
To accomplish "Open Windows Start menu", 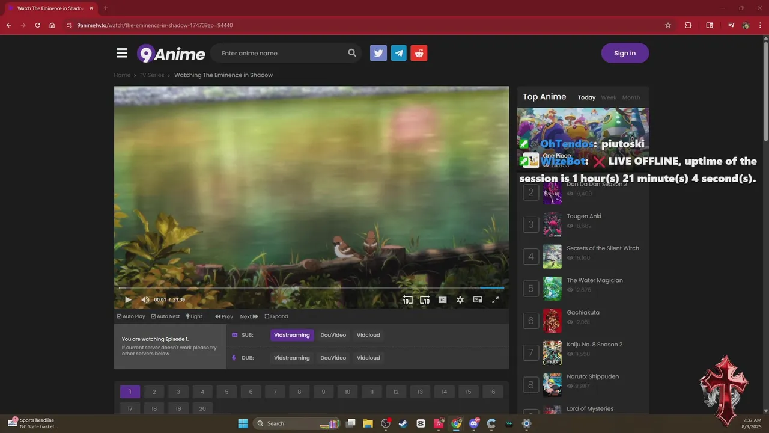I will 243,423.
